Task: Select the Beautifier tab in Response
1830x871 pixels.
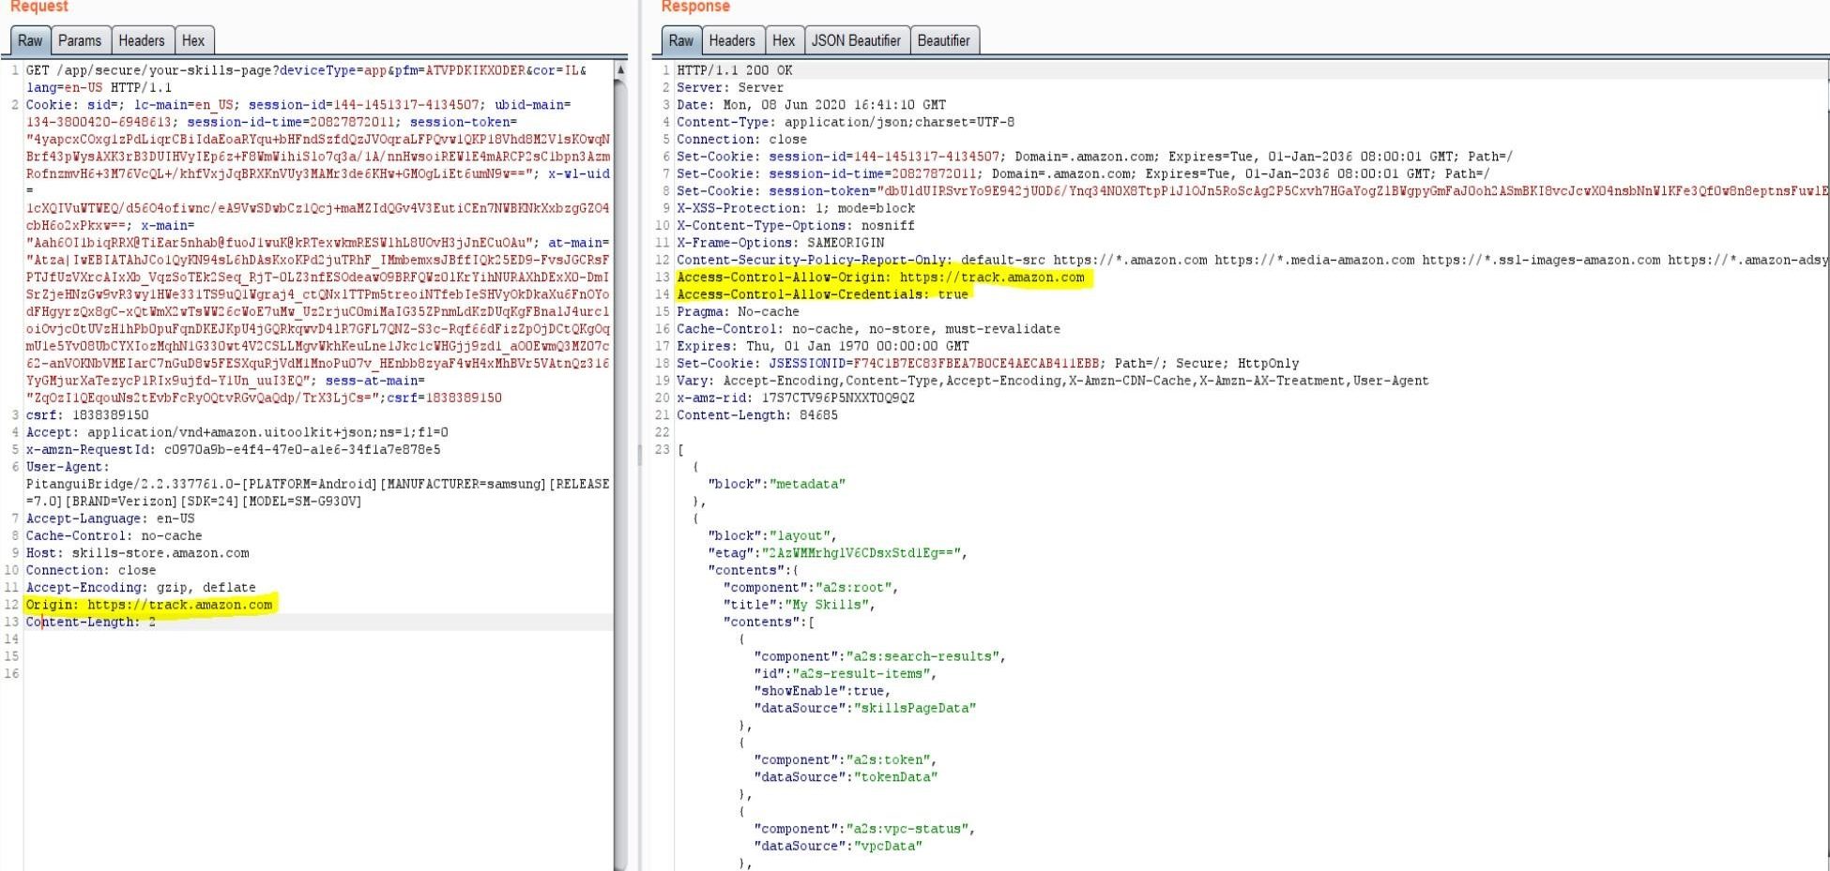Action: pos(943,40)
